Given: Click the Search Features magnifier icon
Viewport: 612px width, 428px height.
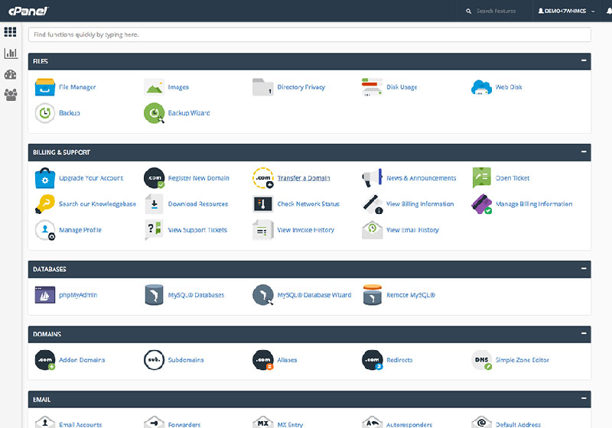Looking at the screenshot, I should [x=468, y=11].
